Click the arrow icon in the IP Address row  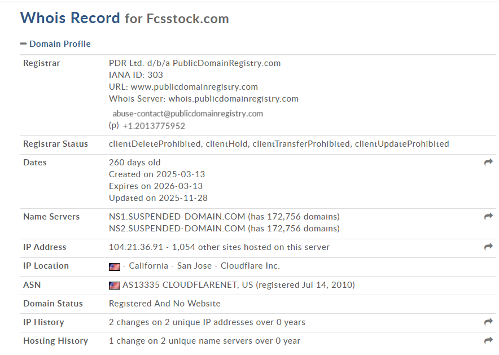(x=488, y=247)
